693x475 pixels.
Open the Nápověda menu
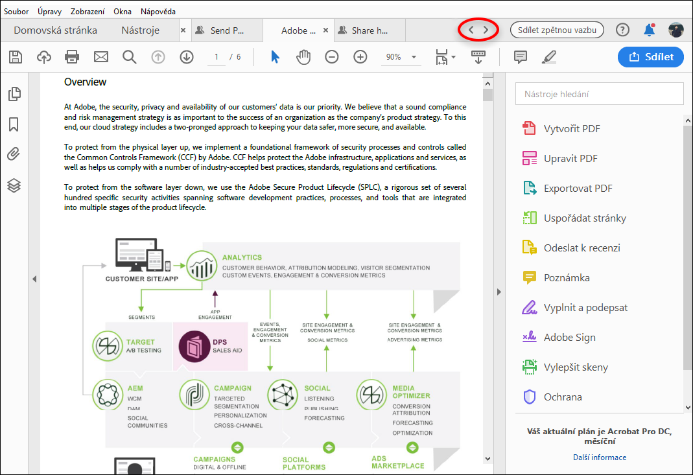(158, 12)
